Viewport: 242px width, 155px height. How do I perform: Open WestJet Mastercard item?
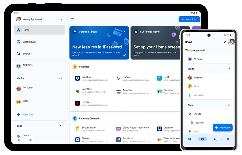click(x=169, y=140)
